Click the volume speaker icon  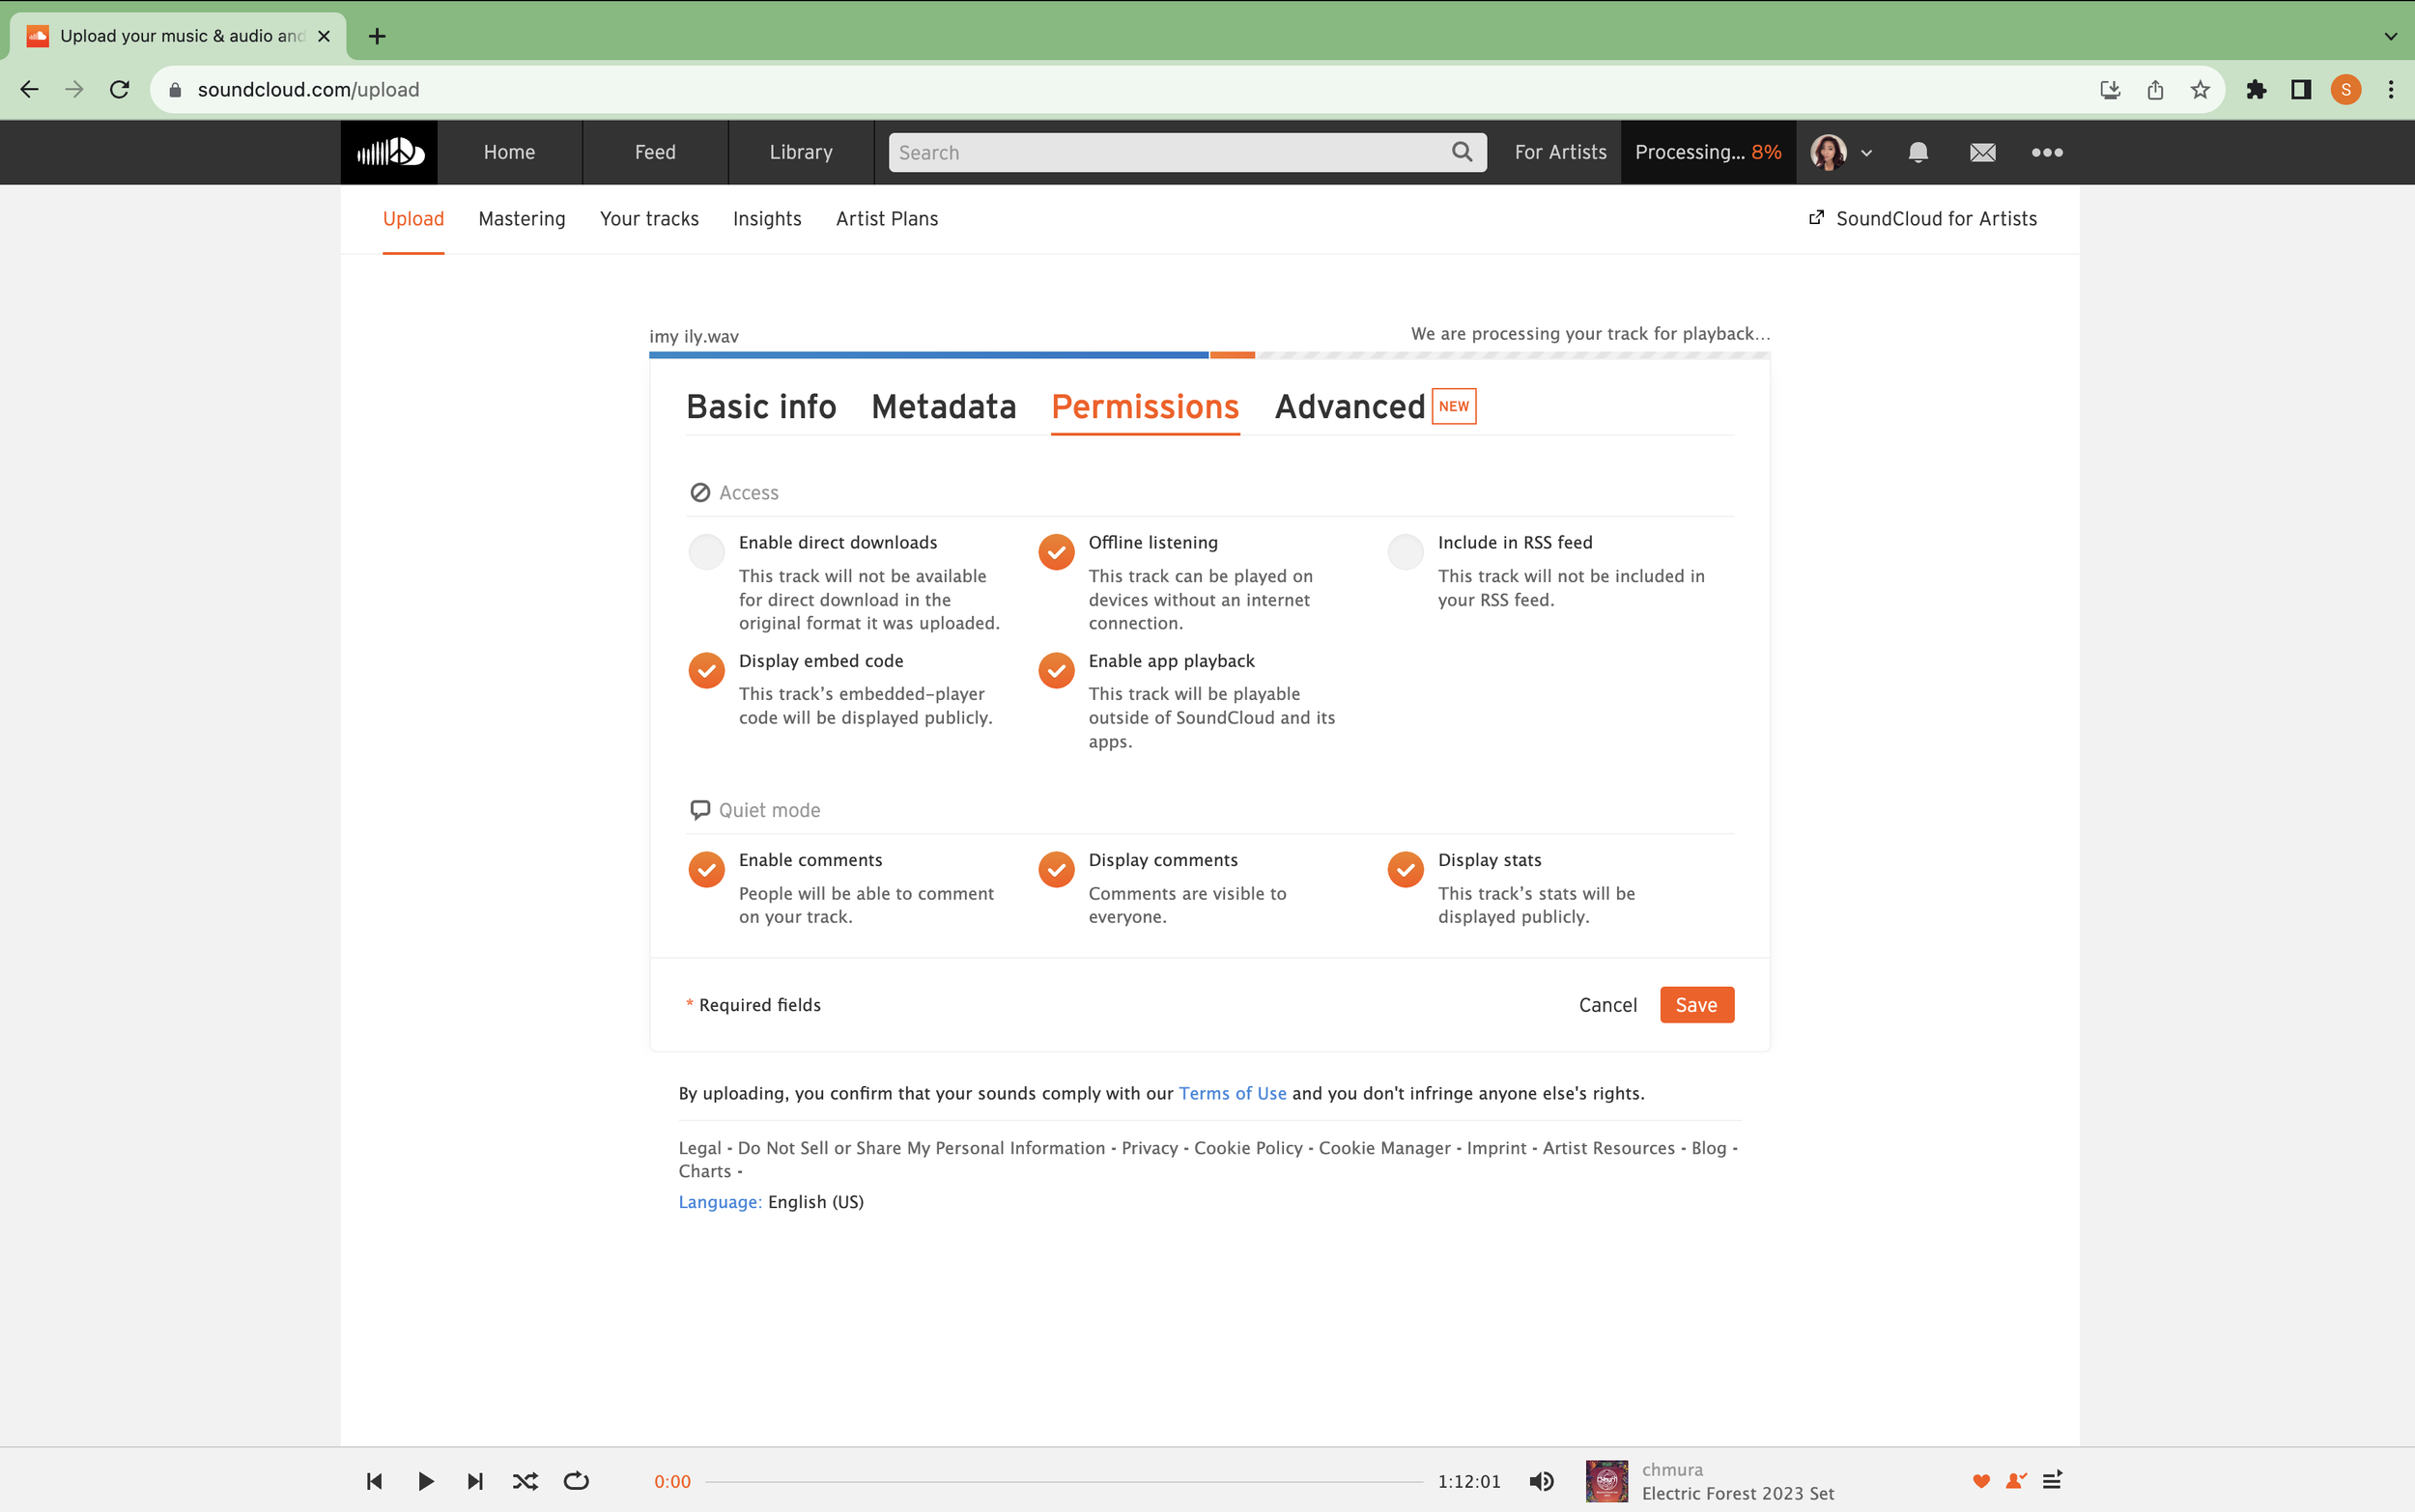click(1542, 1481)
